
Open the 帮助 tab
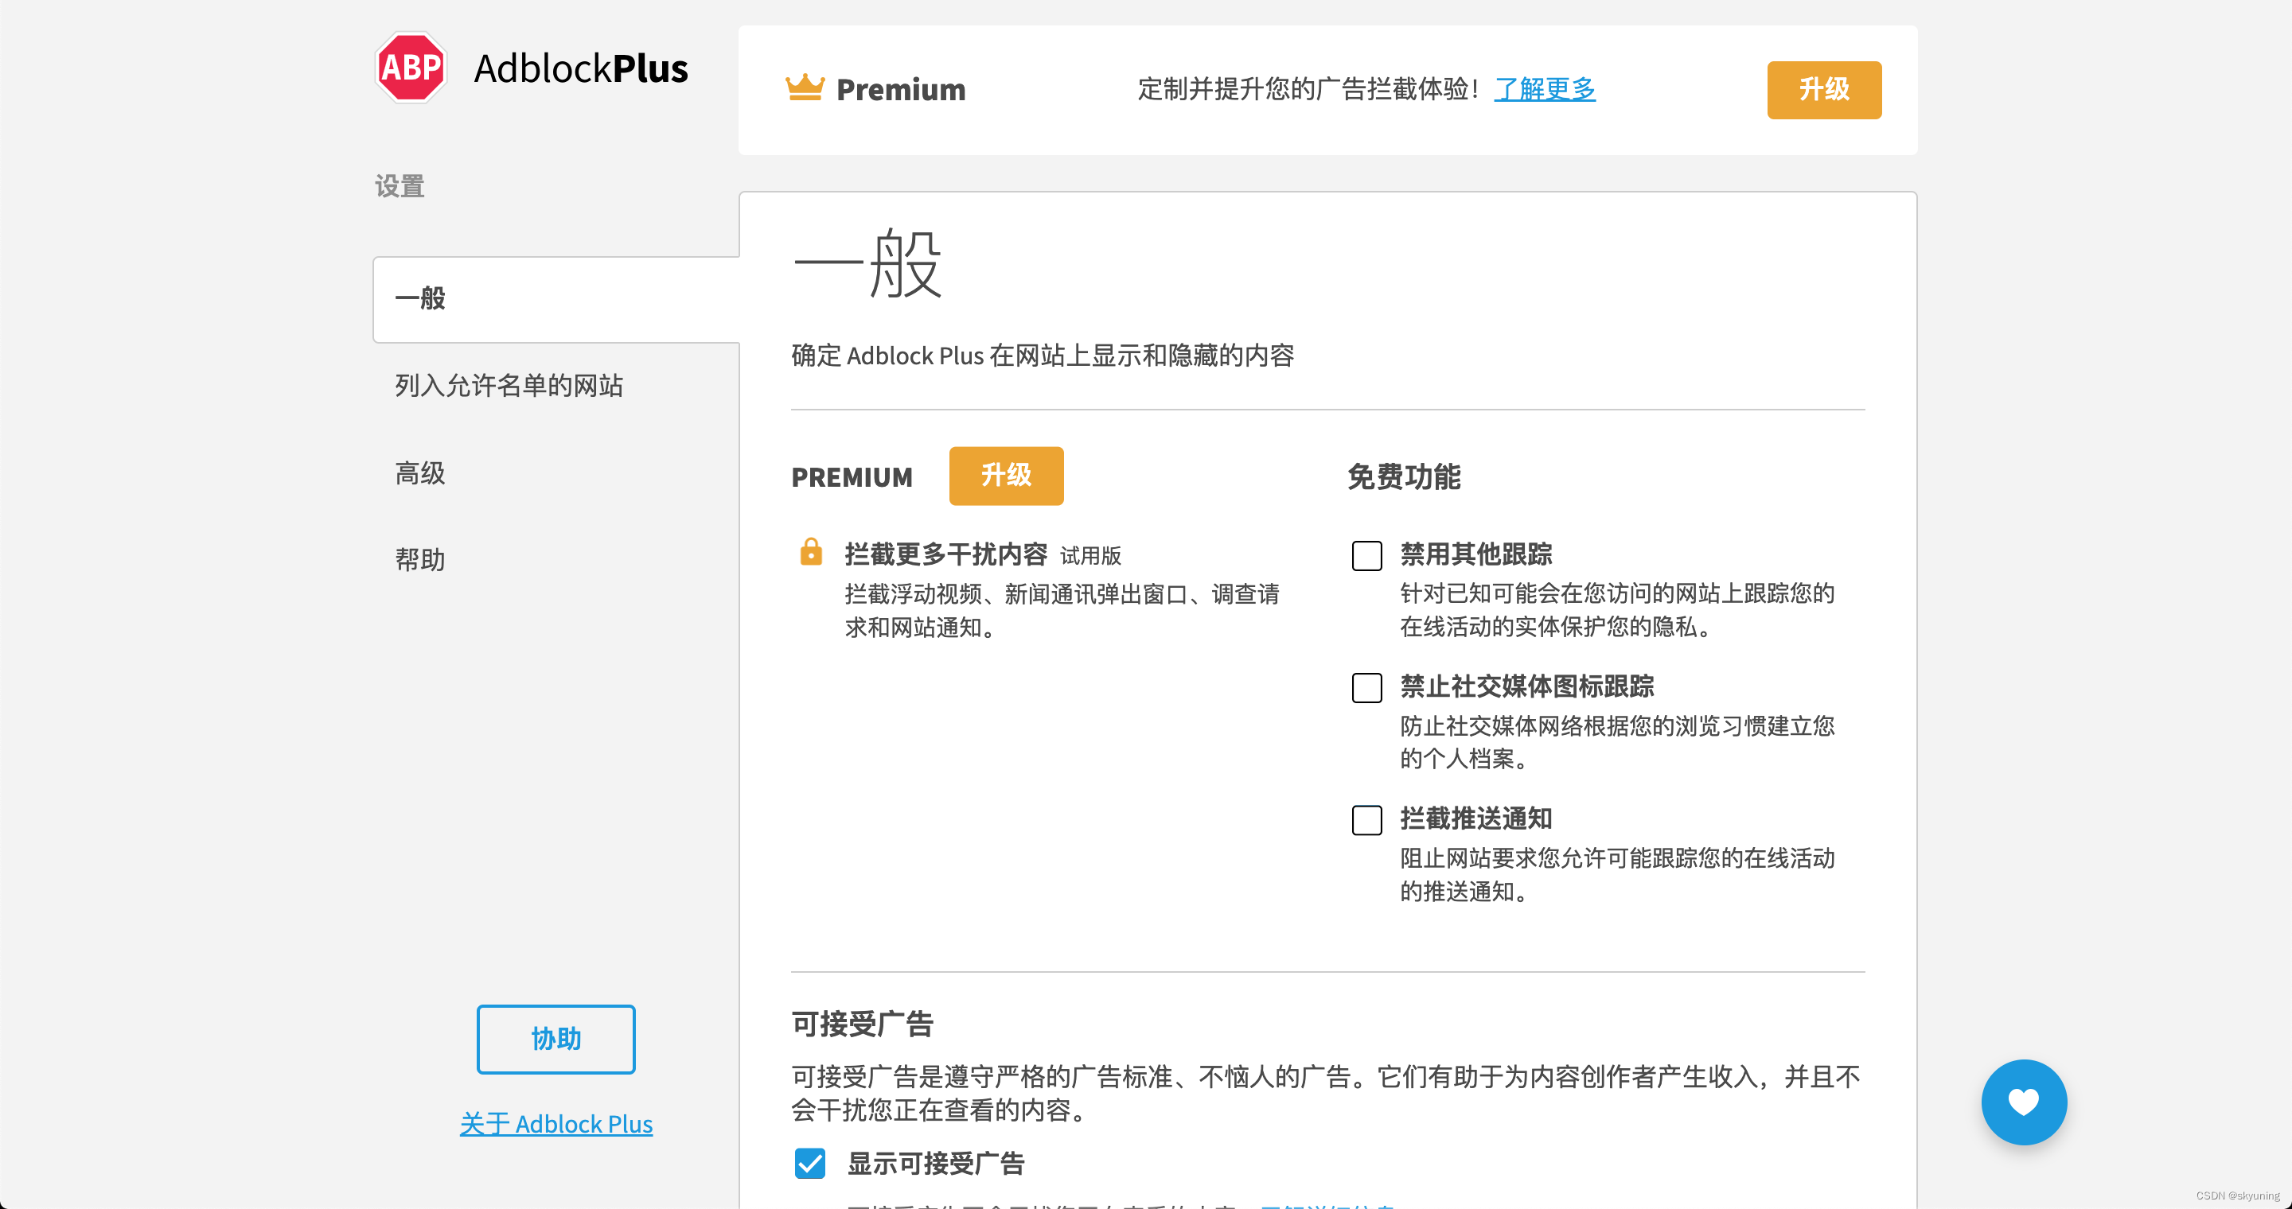click(420, 559)
